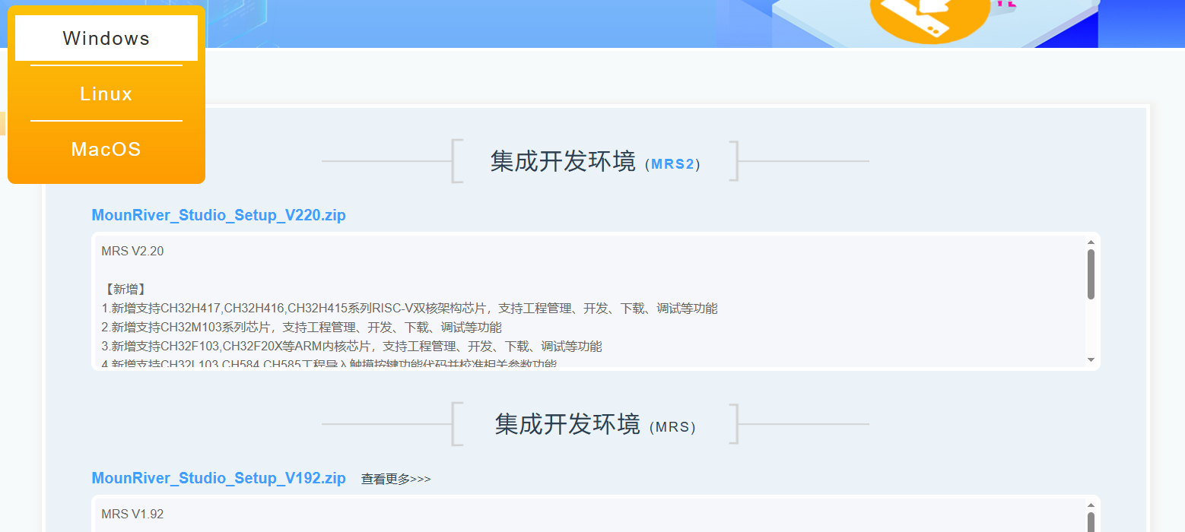Click the CH32M103 series support line

(x=301, y=328)
